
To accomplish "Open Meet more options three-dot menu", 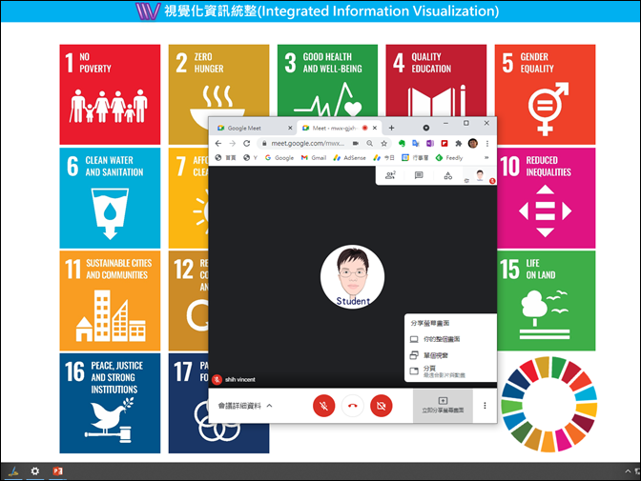I will [485, 406].
